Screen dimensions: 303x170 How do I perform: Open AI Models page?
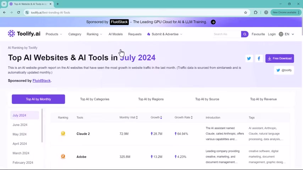pos(116,34)
